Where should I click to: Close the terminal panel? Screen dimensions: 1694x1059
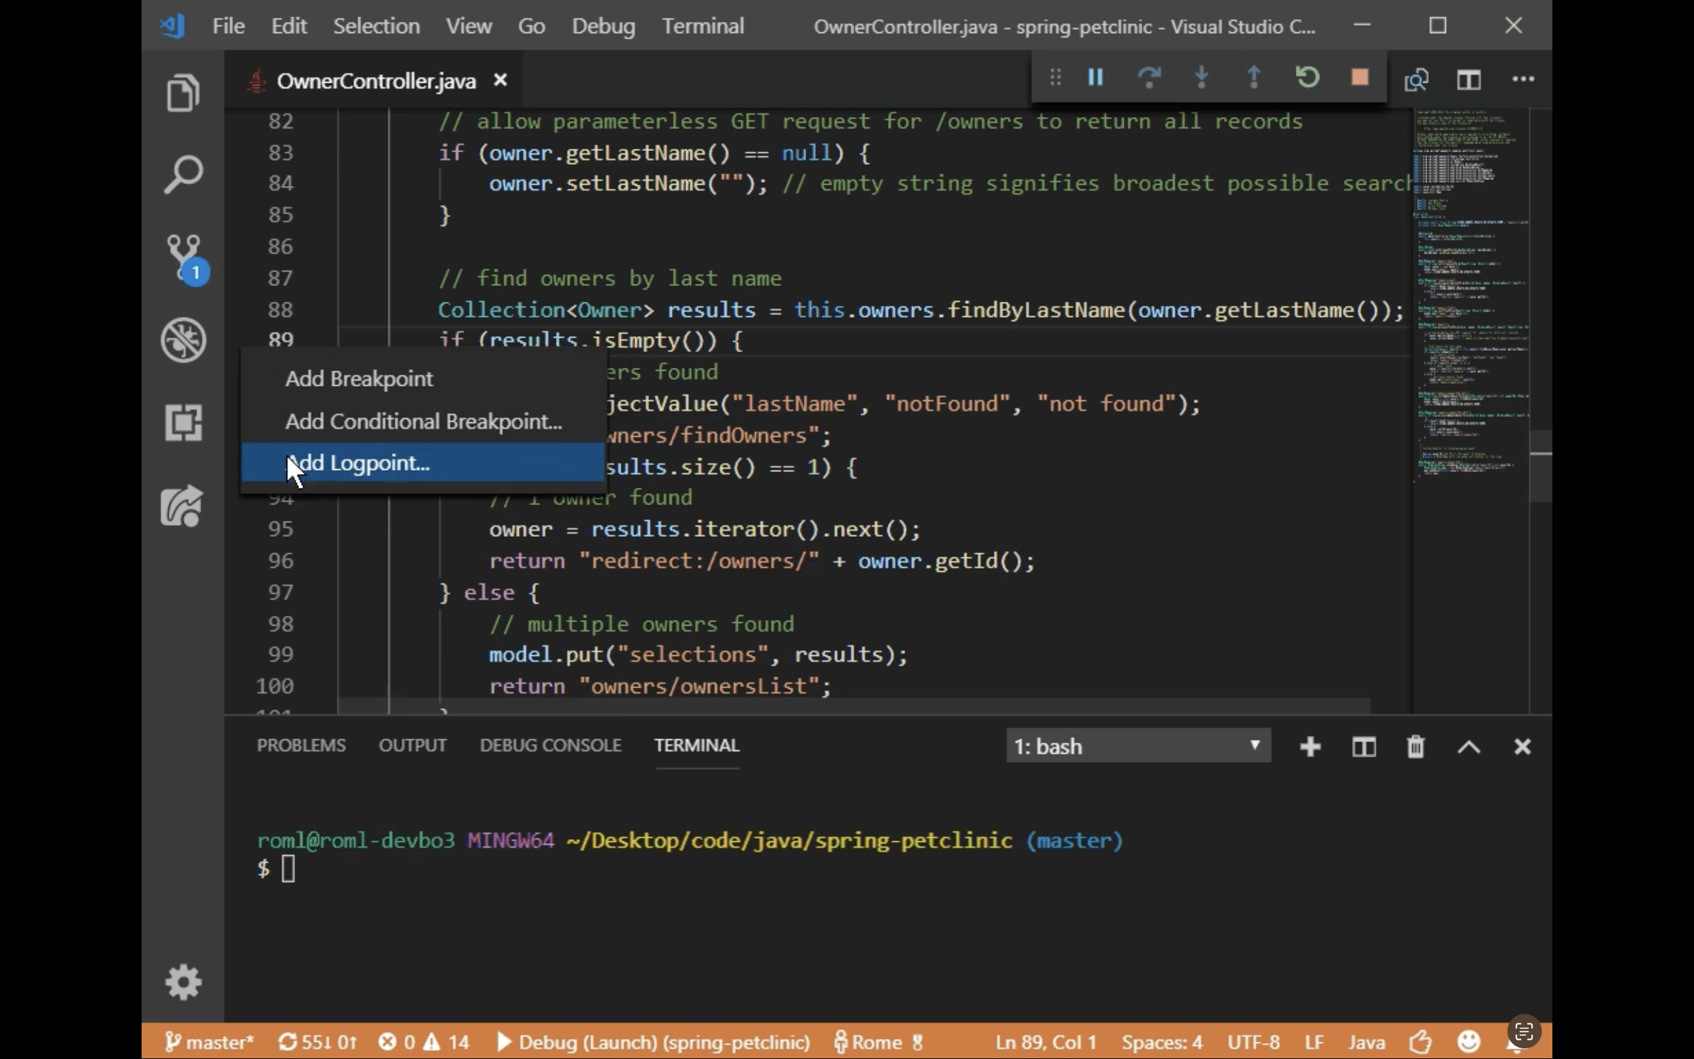click(x=1523, y=747)
